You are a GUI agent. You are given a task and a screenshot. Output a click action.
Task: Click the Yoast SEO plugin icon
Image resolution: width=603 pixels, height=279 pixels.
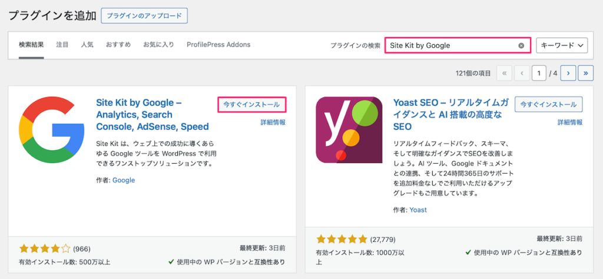[x=349, y=129]
